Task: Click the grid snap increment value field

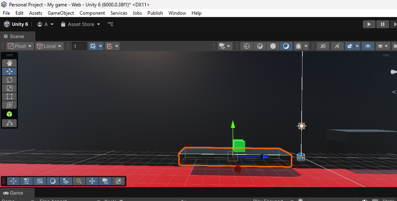Action: 79,46
